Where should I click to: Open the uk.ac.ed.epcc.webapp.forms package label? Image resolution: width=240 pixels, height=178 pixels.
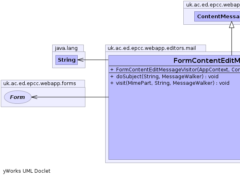(40, 84)
